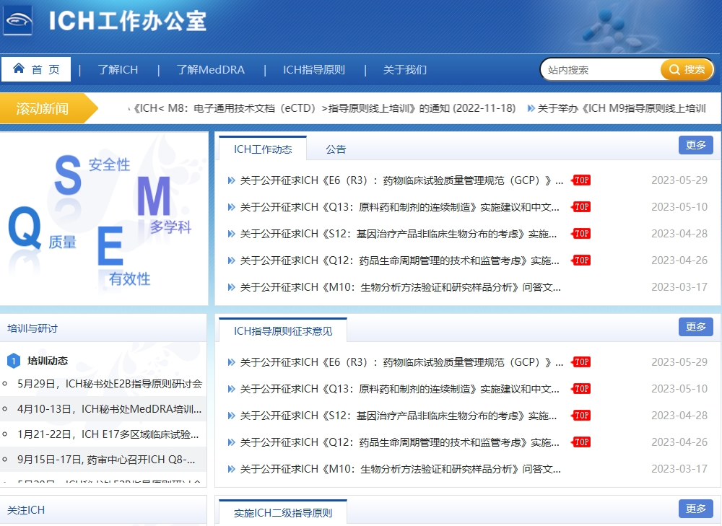Select the ICH工作动态 tab

[263, 149]
